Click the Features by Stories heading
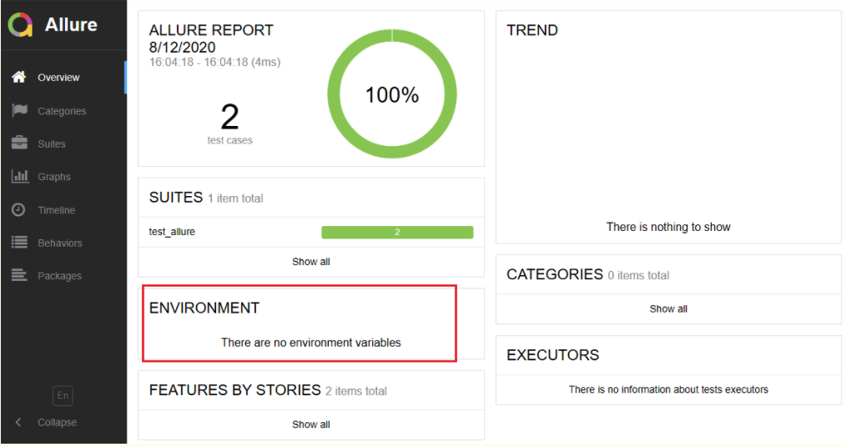The image size is (846, 447). click(x=234, y=389)
